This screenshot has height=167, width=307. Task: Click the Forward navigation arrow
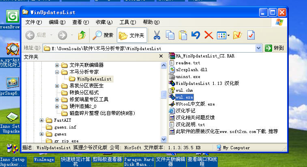click(x=62, y=35)
